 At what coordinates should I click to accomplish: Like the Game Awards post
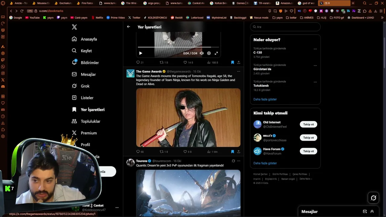point(188,152)
